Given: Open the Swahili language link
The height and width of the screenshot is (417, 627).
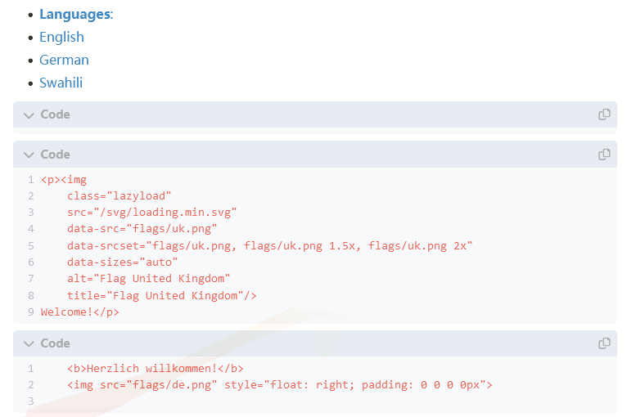Looking at the screenshot, I should coord(61,83).
